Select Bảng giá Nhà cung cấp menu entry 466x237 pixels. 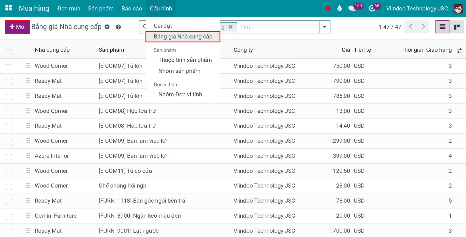183,36
